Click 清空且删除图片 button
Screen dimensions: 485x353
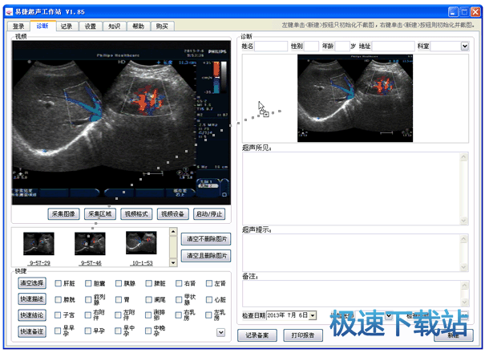point(206,256)
